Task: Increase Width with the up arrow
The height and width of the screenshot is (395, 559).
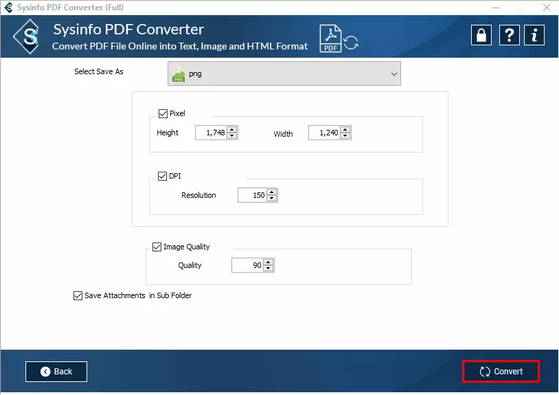Action: [345, 129]
